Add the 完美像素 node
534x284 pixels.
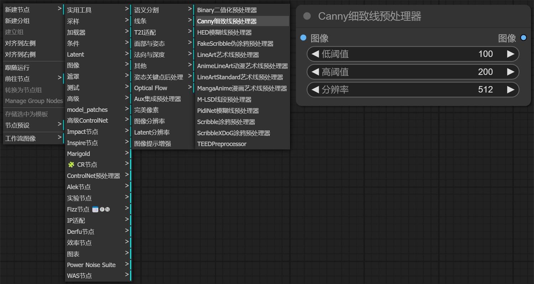pos(163,110)
